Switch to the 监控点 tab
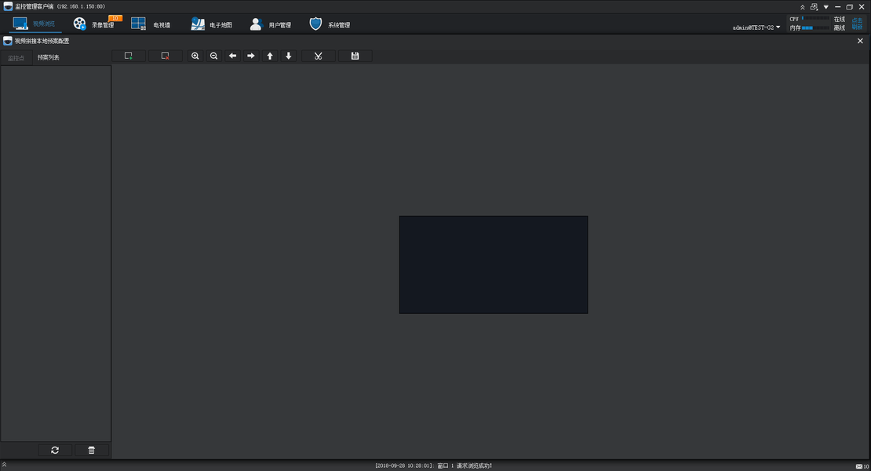 tap(16, 58)
